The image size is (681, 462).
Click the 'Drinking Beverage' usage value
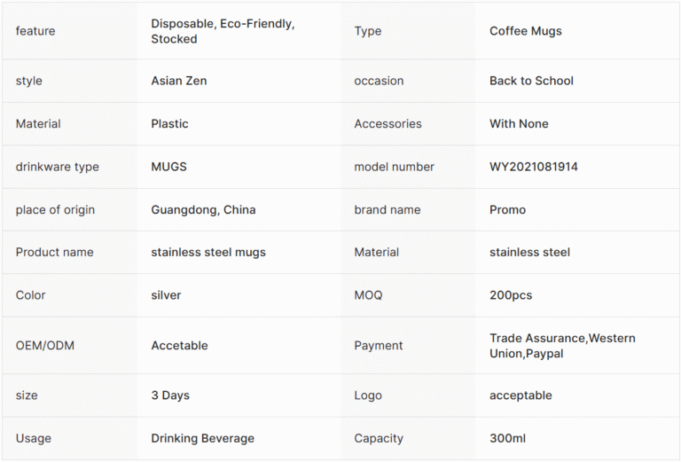(202, 438)
